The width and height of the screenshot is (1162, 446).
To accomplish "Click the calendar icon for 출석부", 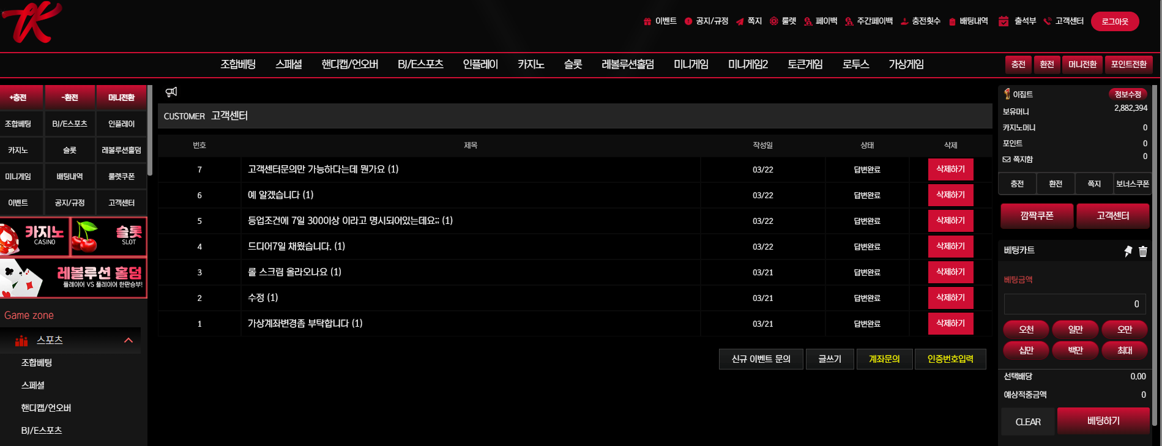I will (1004, 21).
